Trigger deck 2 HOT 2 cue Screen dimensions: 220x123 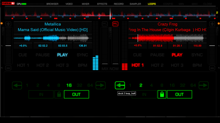click(157, 65)
